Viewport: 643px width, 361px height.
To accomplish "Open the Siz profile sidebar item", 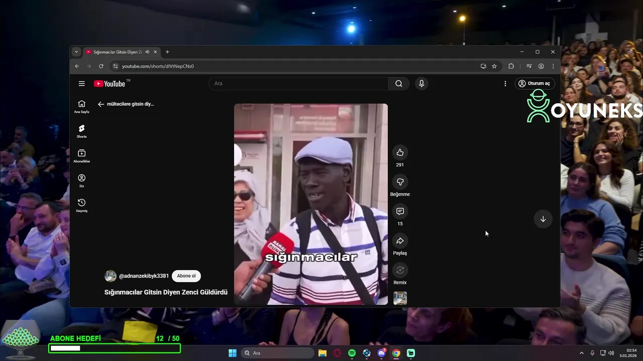I will coord(81,180).
